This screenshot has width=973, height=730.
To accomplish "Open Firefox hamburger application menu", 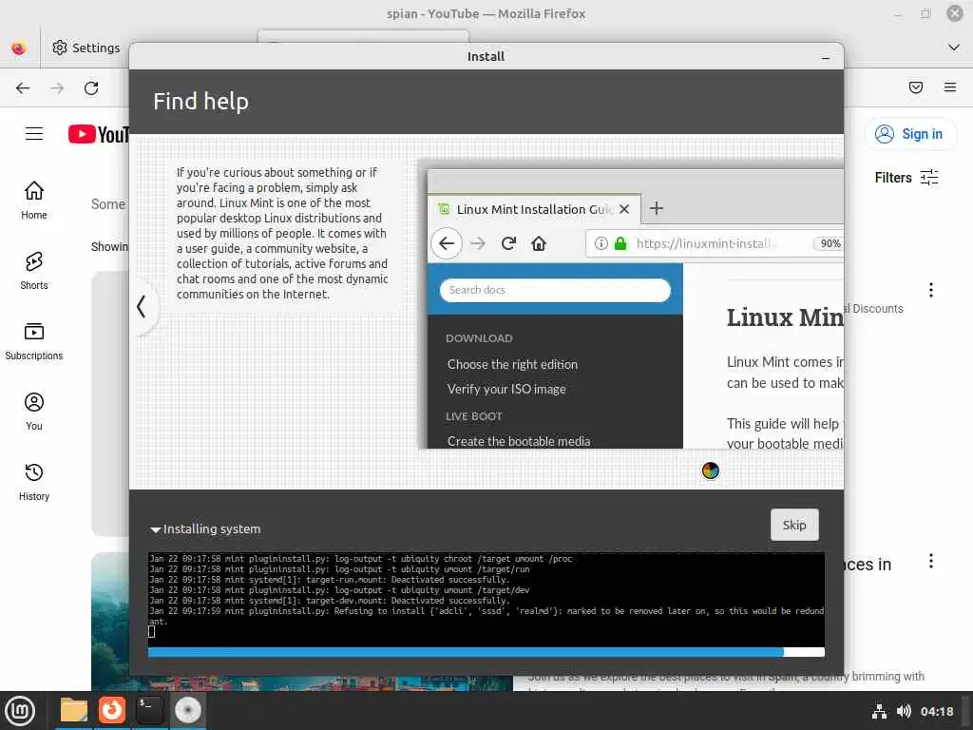I will click(949, 86).
